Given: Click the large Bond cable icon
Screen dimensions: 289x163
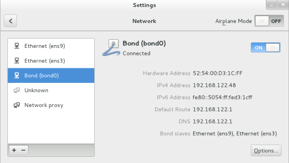Looking at the screenshot, I should [111, 48].
